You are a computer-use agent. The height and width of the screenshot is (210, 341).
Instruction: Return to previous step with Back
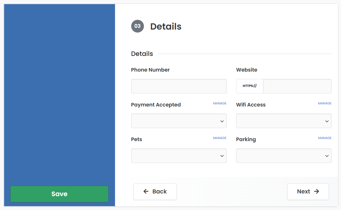tap(155, 192)
